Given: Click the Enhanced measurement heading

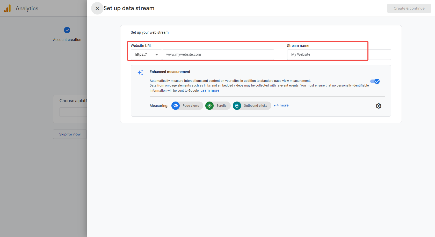Looking at the screenshot, I should 170,72.
